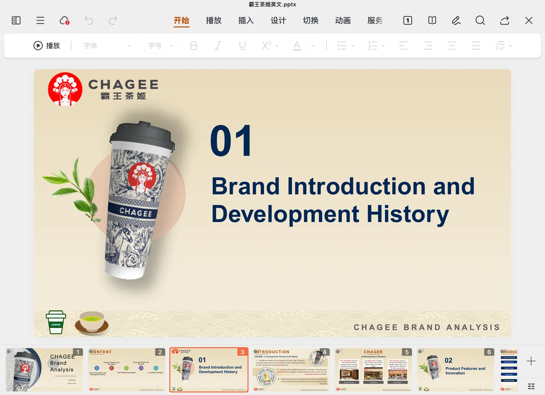
Task: Open the single page view icon
Action: point(408,20)
